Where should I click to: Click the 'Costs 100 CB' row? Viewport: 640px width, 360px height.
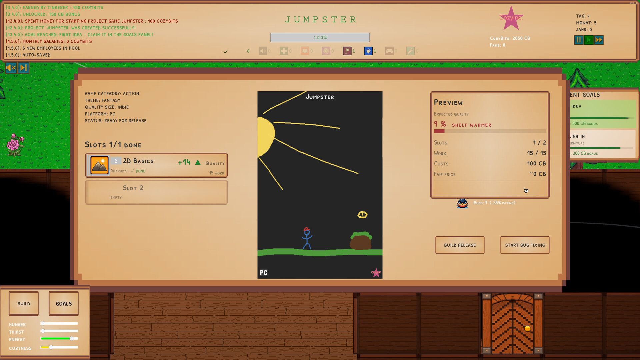coord(490,164)
